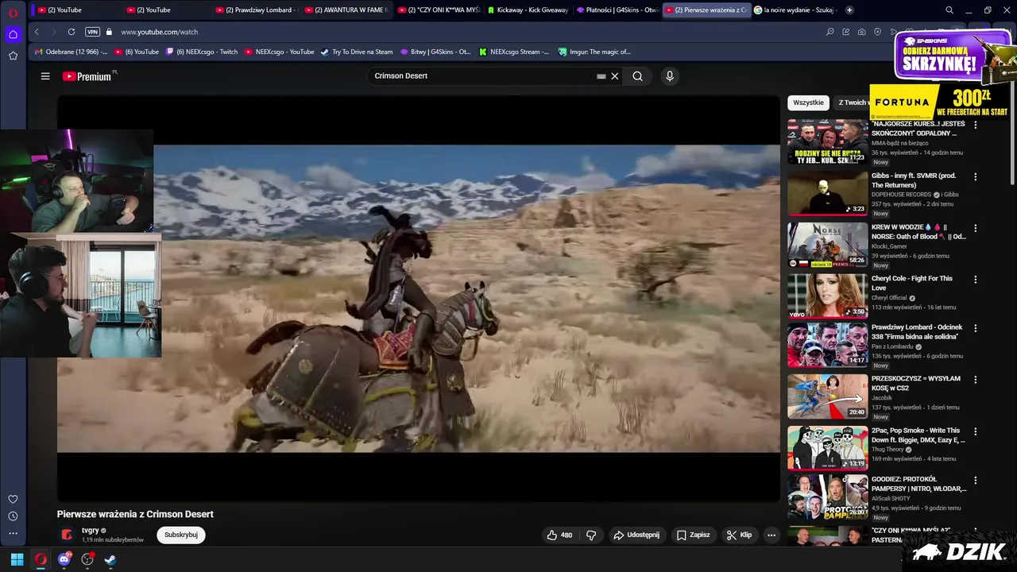Open the NEEXcsgo - Twitch bookmark
Screen dimensions: 1017x572
(x=201, y=52)
